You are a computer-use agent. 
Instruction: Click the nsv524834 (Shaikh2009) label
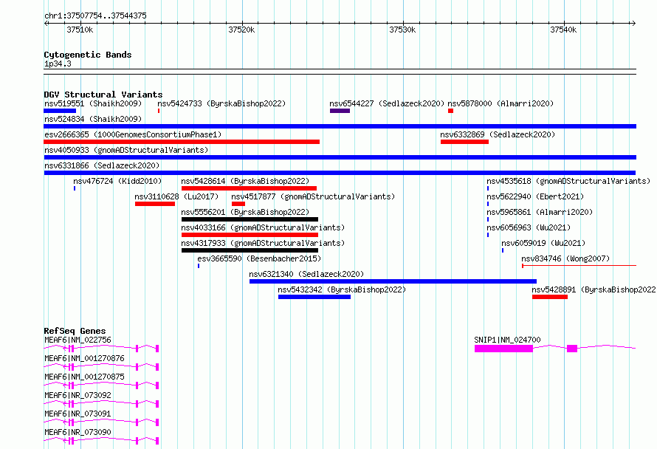point(93,119)
